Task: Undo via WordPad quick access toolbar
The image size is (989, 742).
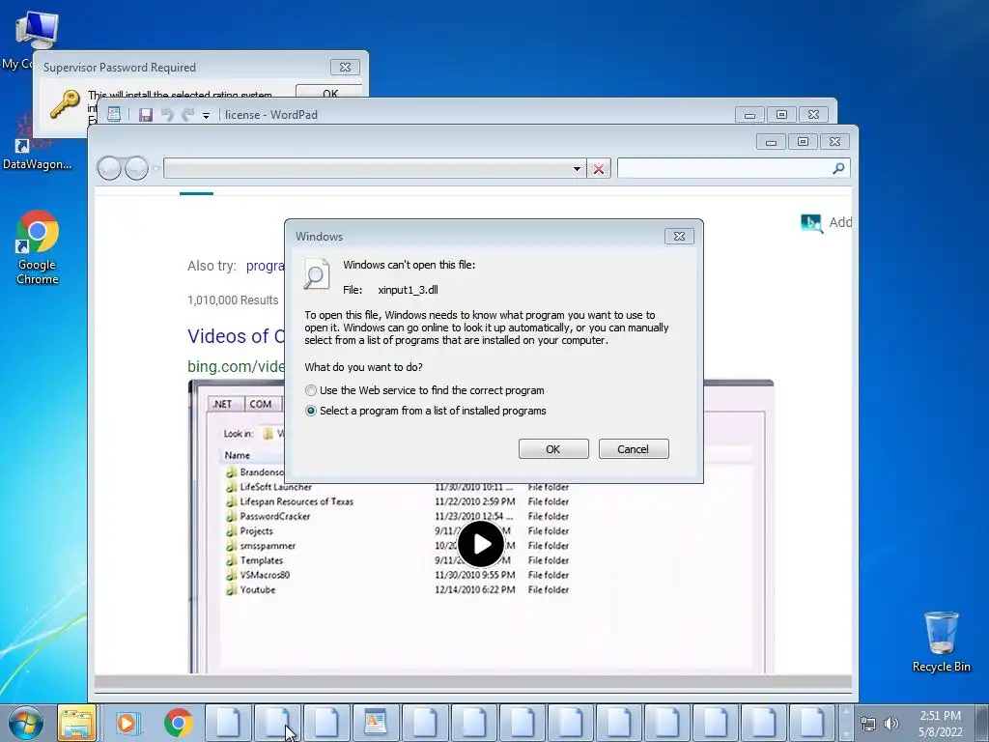Action: [167, 115]
